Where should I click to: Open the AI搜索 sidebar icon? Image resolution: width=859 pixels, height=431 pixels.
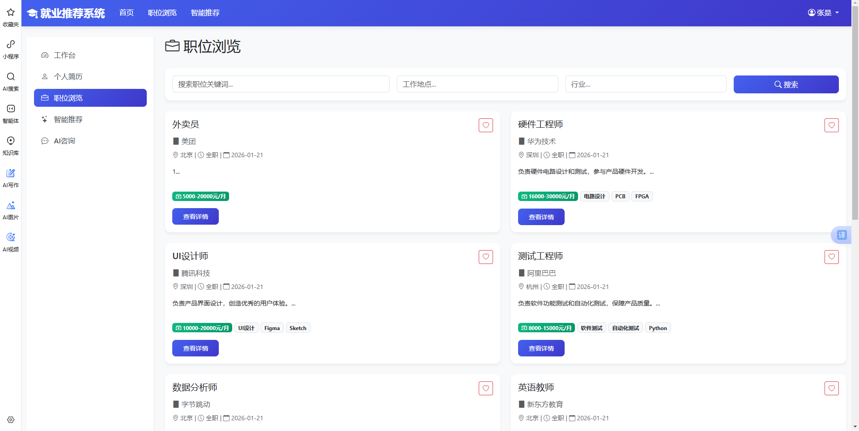pyautogui.click(x=11, y=76)
